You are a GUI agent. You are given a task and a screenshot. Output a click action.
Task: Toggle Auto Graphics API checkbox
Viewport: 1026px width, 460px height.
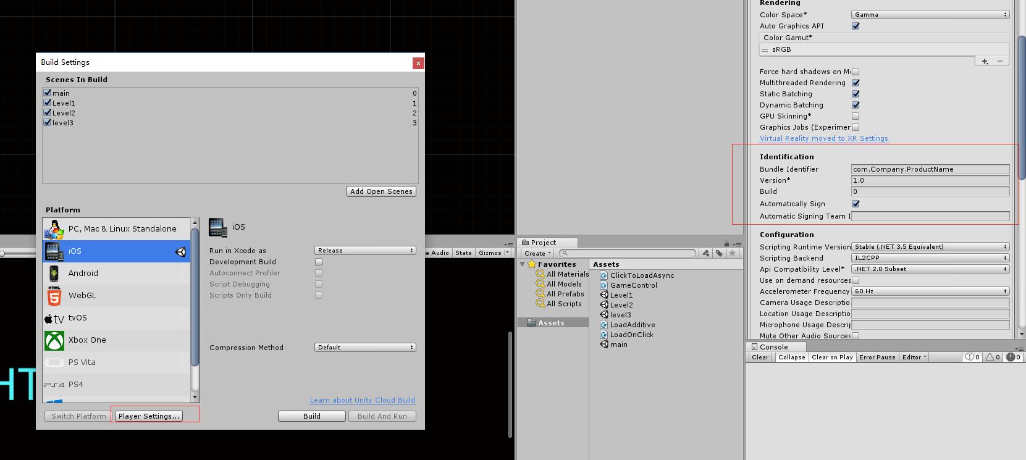click(856, 26)
